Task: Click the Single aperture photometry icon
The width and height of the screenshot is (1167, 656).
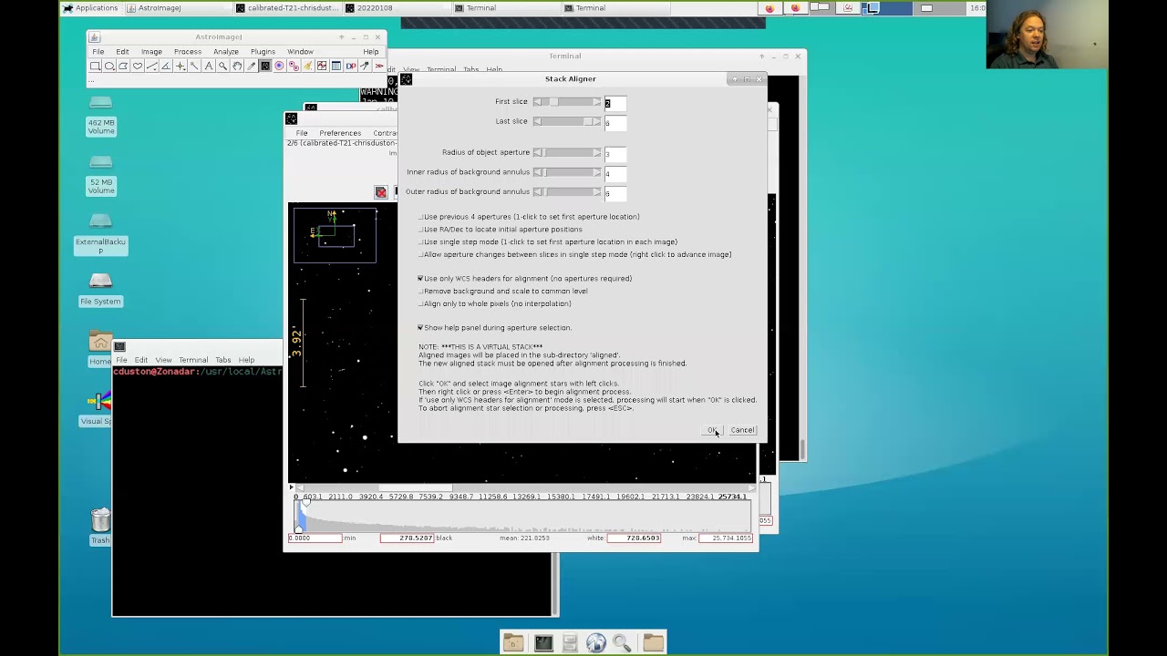Action: pyautogui.click(x=279, y=66)
